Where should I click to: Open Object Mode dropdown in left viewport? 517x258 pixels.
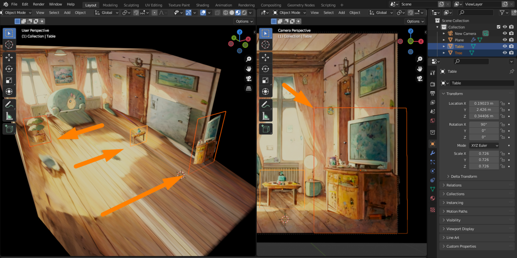[16, 12]
